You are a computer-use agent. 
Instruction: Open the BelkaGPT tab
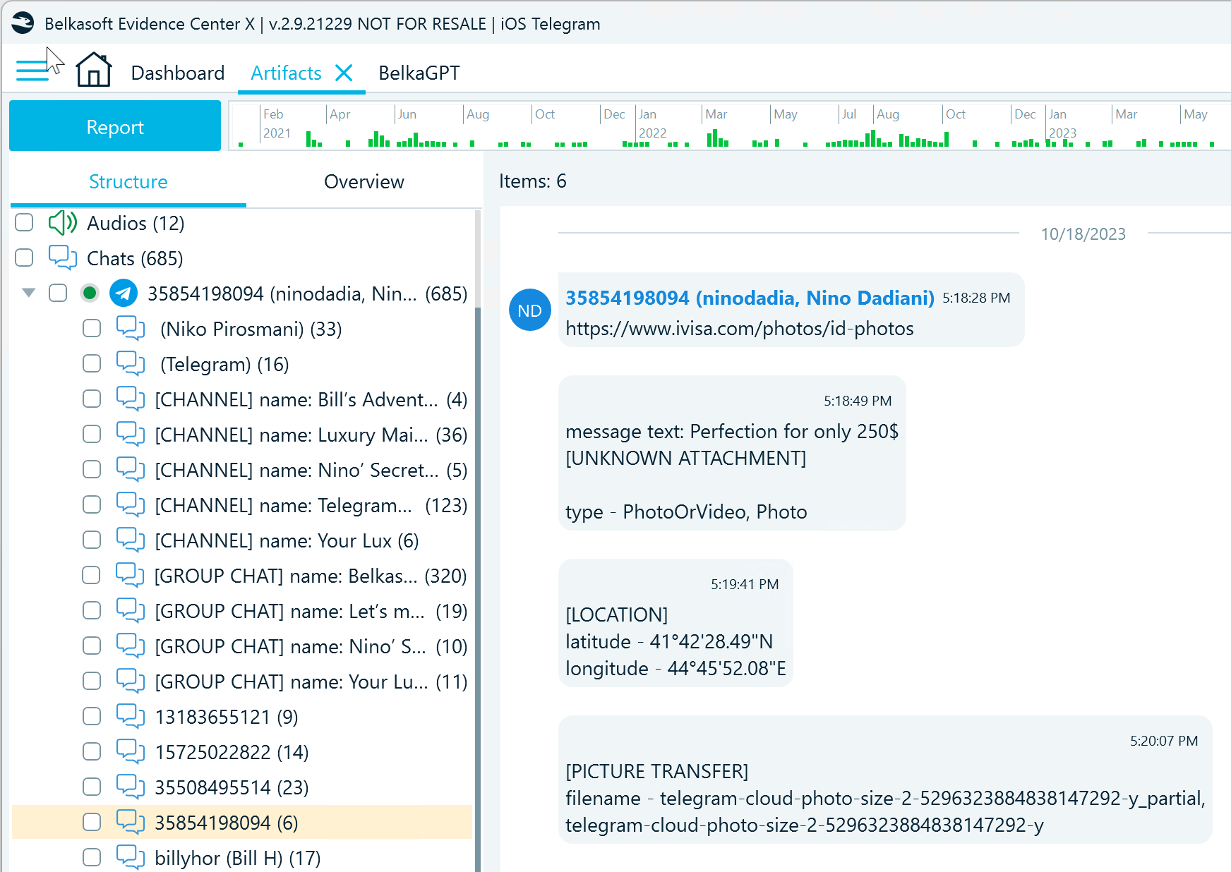(419, 73)
